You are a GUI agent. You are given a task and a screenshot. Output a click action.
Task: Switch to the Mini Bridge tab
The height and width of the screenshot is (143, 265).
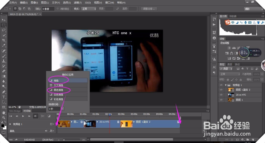pyautogui.click(x=15, y=111)
